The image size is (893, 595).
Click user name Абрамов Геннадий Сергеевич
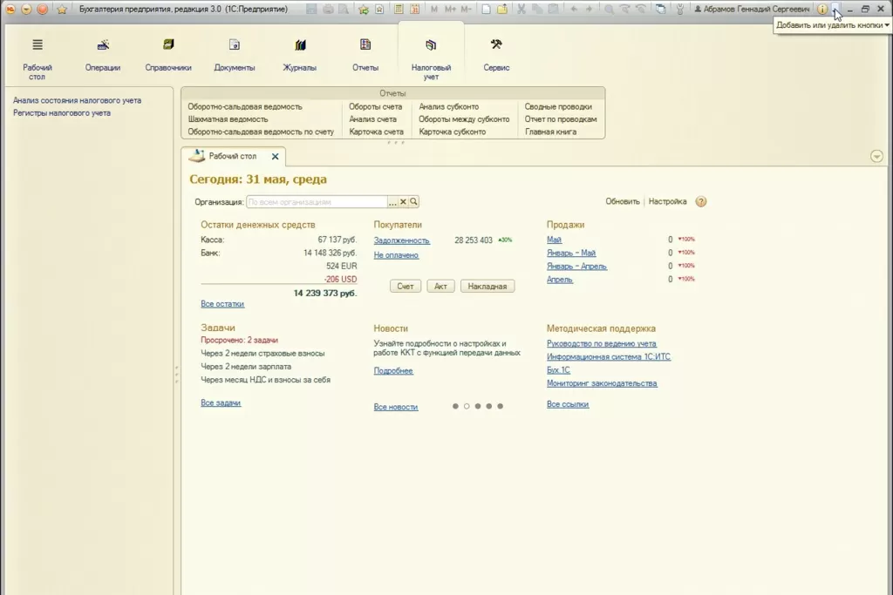(x=752, y=9)
